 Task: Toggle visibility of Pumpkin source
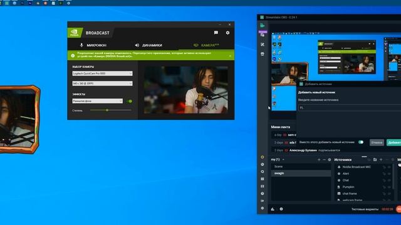(390, 187)
